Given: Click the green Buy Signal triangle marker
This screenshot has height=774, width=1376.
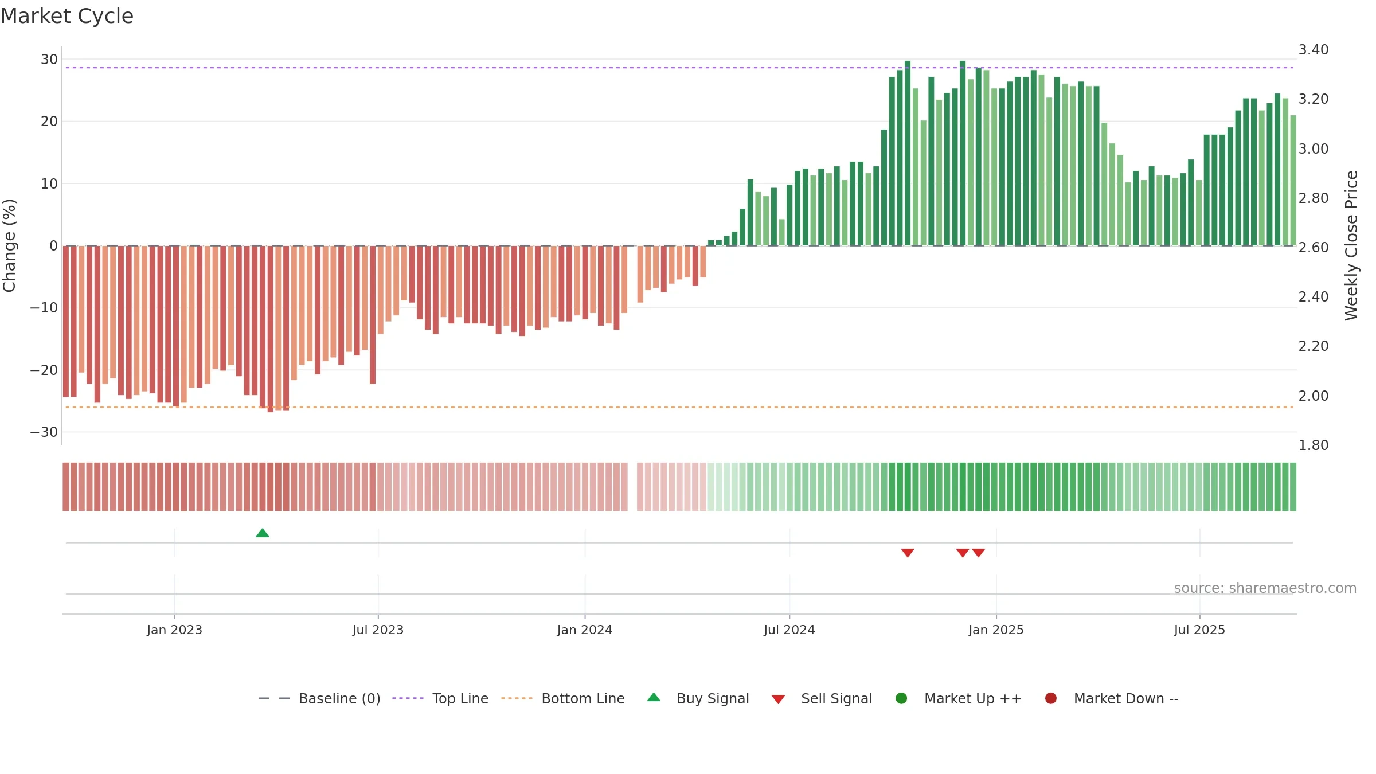Looking at the screenshot, I should coord(263,533).
